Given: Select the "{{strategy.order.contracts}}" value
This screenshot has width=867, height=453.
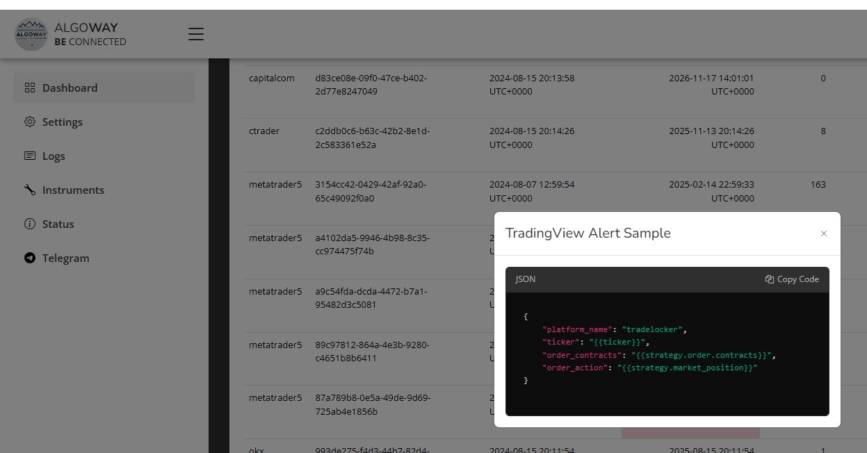Looking at the screenshot, I should pyautogui.click(x=701, y=355).
